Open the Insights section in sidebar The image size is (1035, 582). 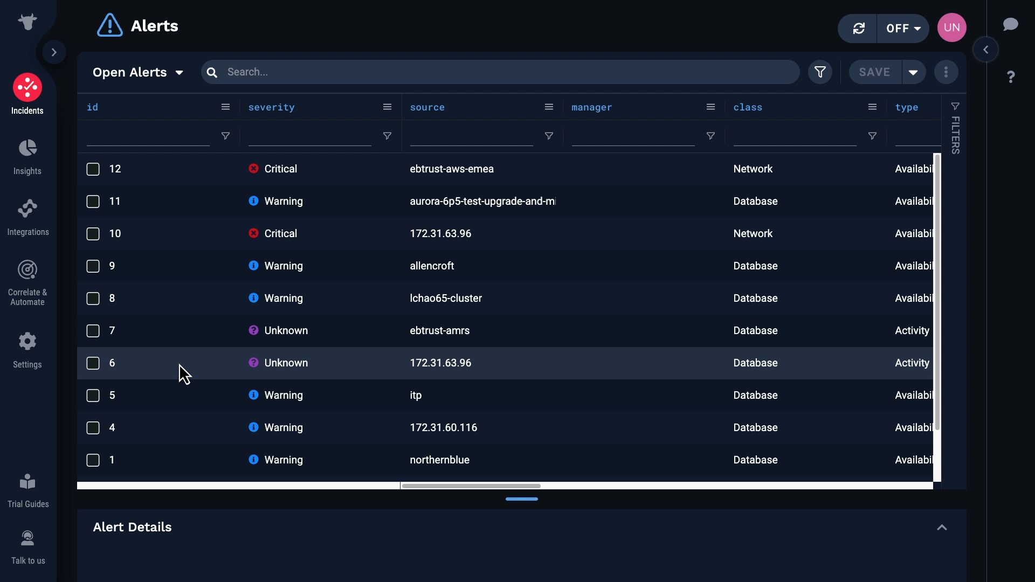[27, 157]
